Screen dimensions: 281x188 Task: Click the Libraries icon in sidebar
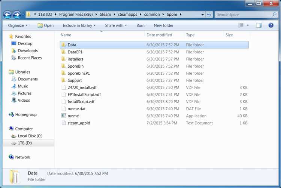pyautogui.click(x=11, y=72)
